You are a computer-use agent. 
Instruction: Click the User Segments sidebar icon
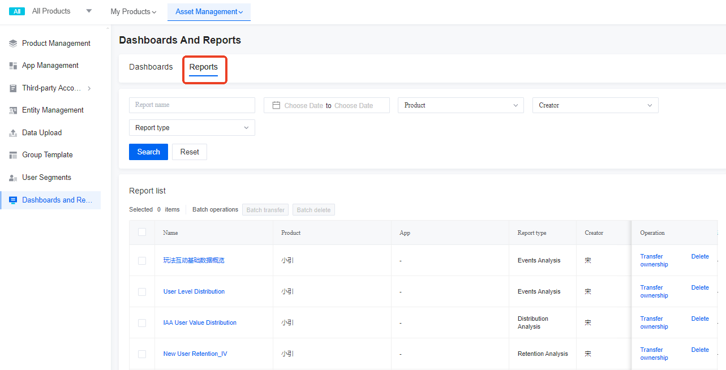coord(12,177)
